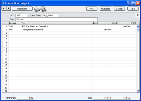Click the Total credit field 164.50
The height and width of the screenshot is (101, 141).
tap(122, 98)
